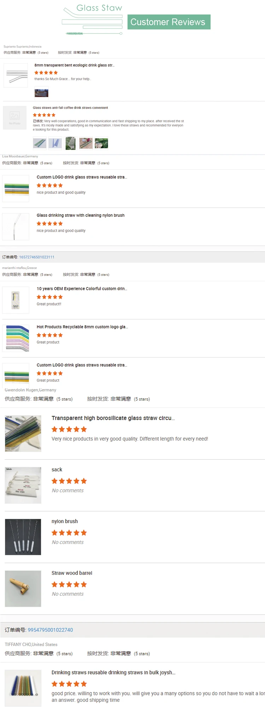Click the Customer Reviews green banner
Viewport: 265px width, 707px height.
click(x=169, y=22)
